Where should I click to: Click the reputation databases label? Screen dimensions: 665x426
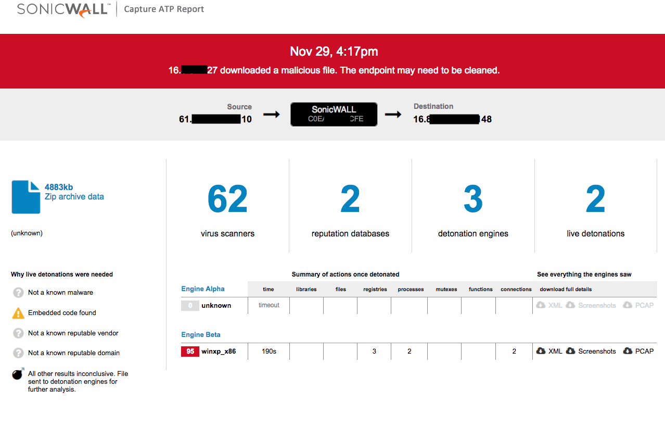pyautogui.click(x=350, y=234)
